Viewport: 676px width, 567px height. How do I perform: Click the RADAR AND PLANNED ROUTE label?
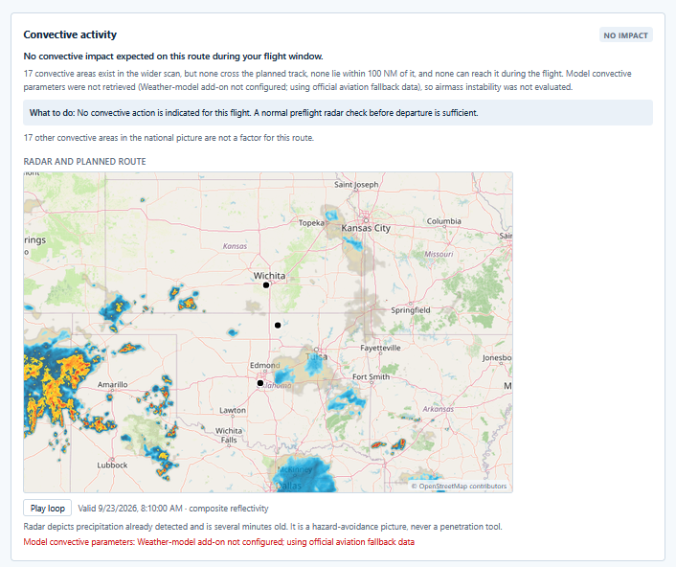tap(84, 162)
